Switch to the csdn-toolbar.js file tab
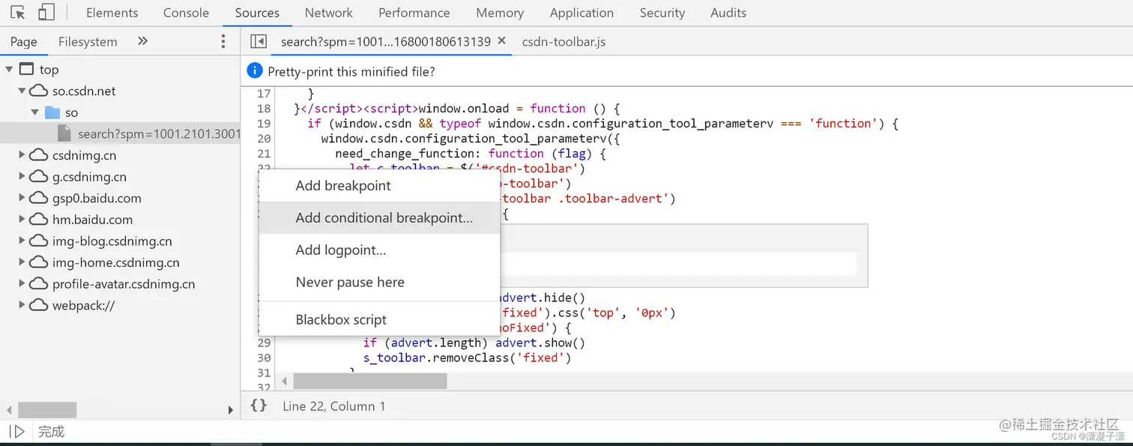 (564, 42)
